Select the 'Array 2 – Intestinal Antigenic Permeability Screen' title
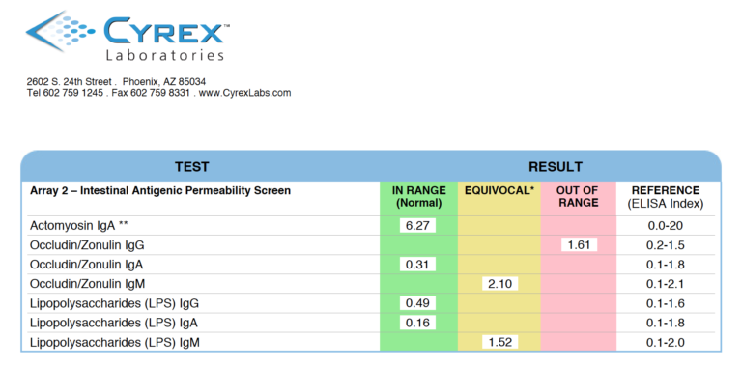742x367 pixels. click(x=160, y=191)
